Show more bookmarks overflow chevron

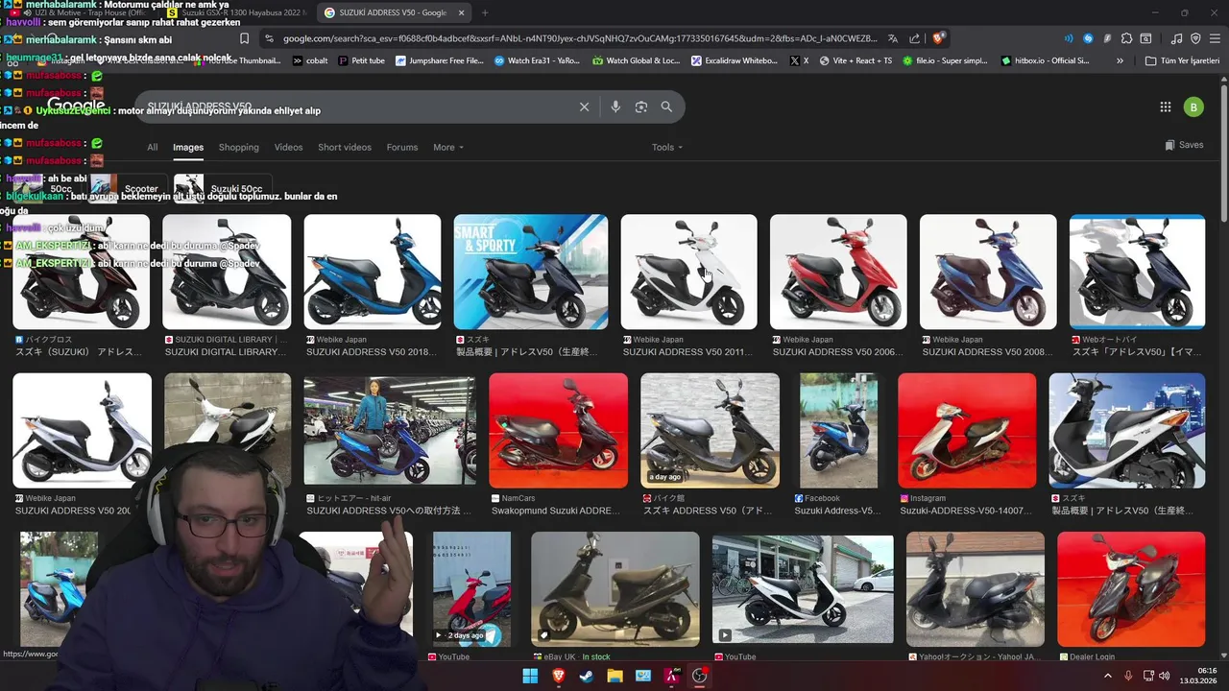[x=1120, y=60]
